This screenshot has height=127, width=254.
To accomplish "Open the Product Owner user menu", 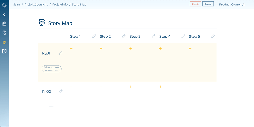I will coord(232,5).
